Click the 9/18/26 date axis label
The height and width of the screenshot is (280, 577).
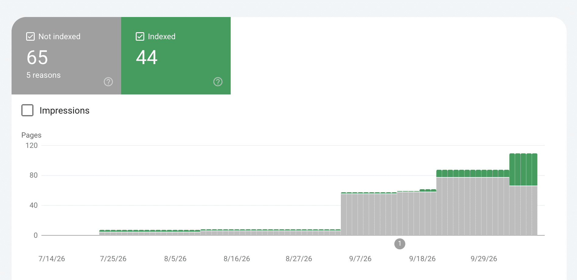click(422, 259)
